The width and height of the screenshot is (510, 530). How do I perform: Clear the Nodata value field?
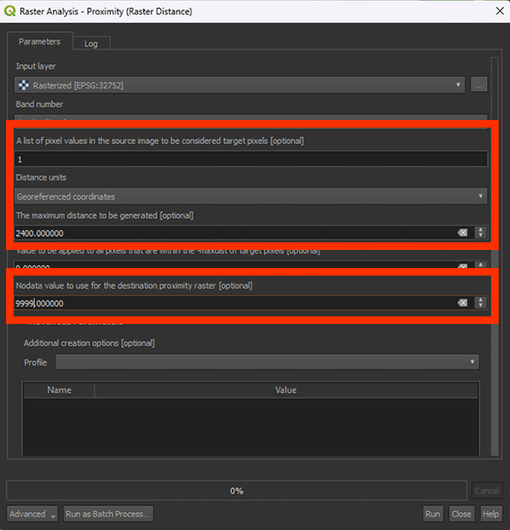(x=462, y=304)
